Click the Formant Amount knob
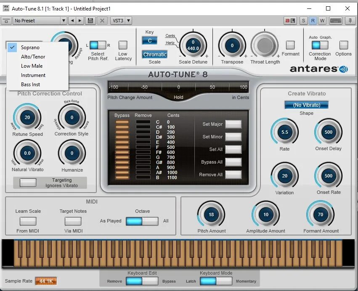The width and height of the screenshot is (358, 291). tap(320, 214)
